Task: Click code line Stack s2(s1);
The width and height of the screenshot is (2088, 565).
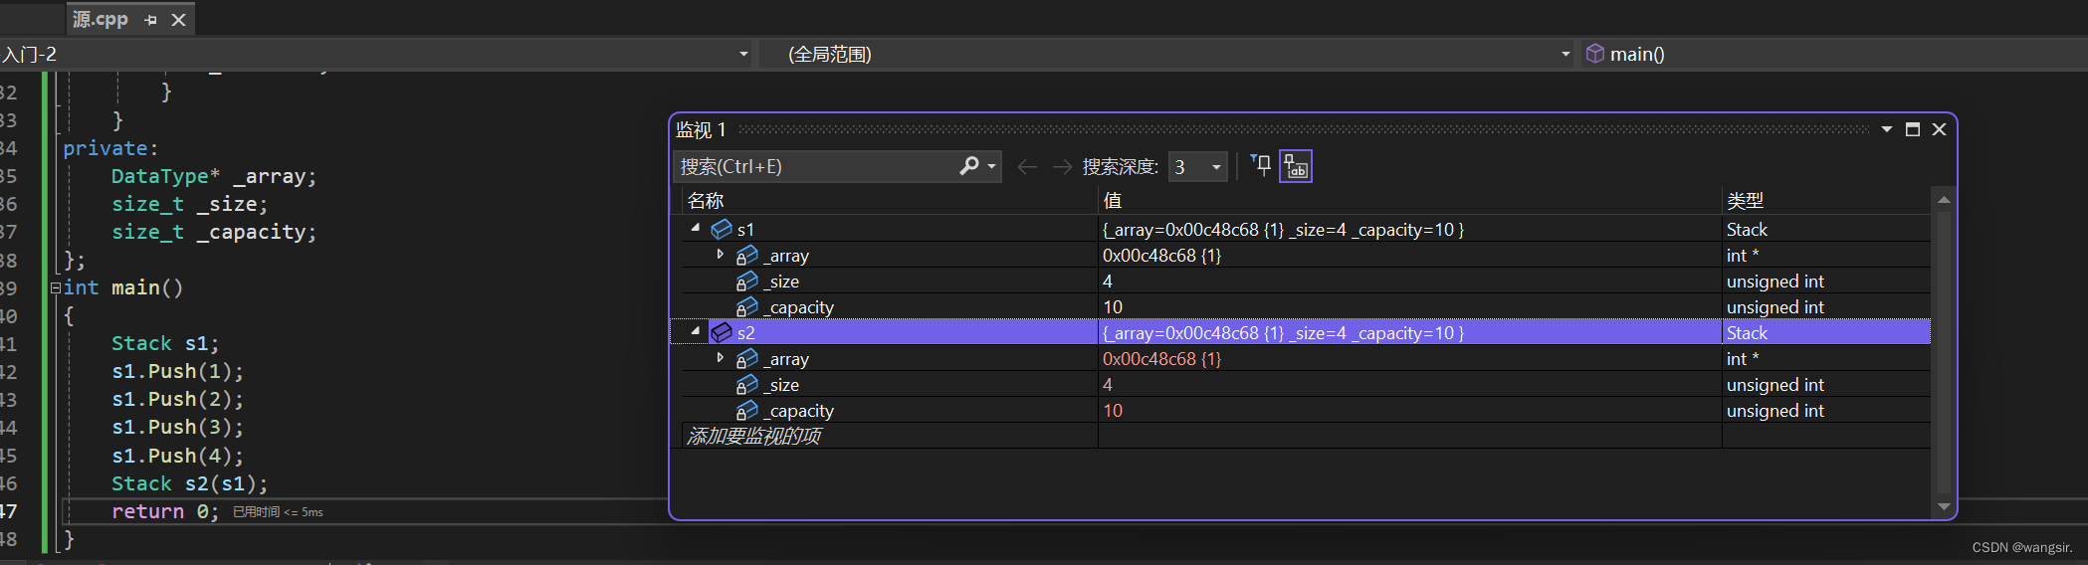Action: coord(189,483)
